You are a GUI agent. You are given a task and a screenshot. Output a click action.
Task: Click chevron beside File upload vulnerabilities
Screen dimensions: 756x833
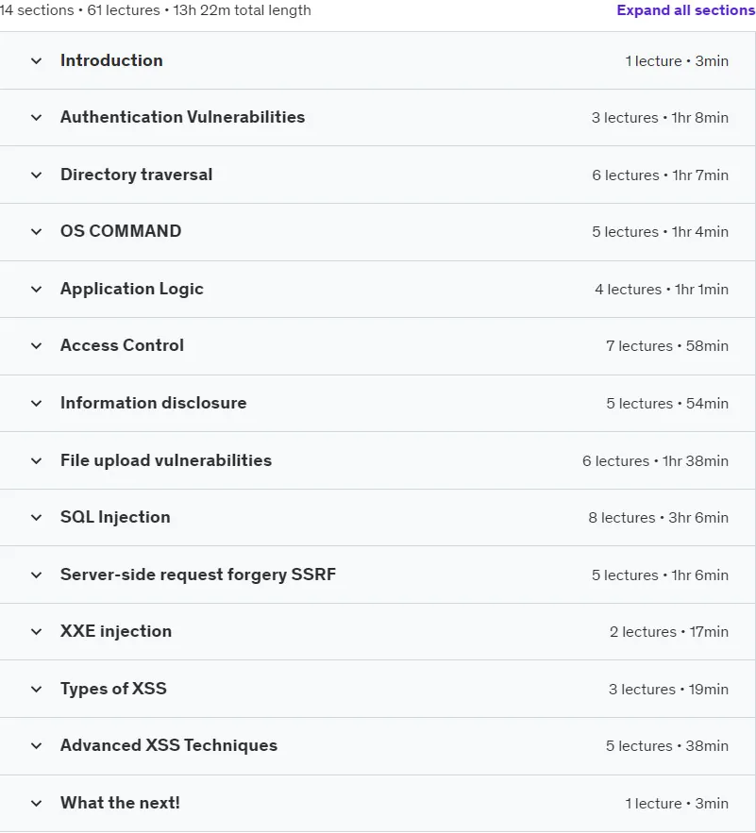click(x=36, y=460)
